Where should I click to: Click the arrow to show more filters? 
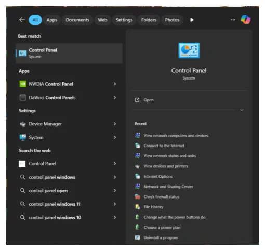(192, 20)
